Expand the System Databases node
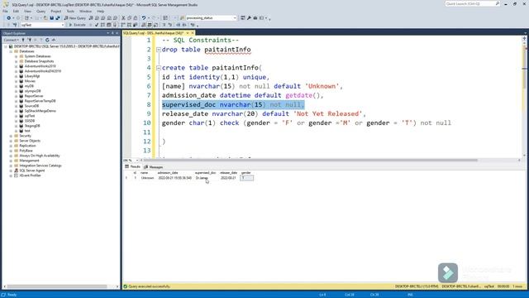 pos(16,56)
